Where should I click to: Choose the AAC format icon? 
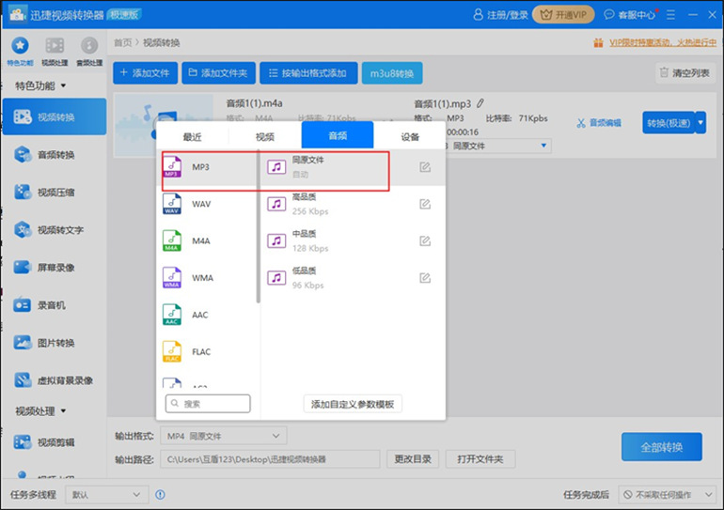(172, 315)
